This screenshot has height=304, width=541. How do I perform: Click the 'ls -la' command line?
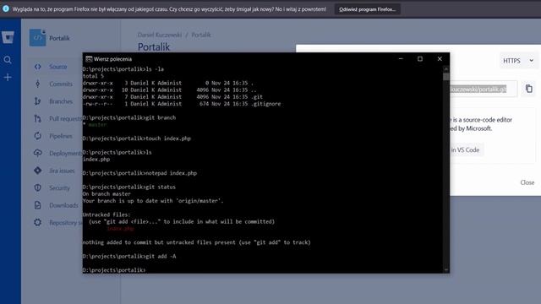pos(123,69)
